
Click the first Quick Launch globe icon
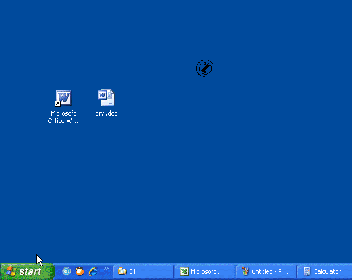coord(67,271)
